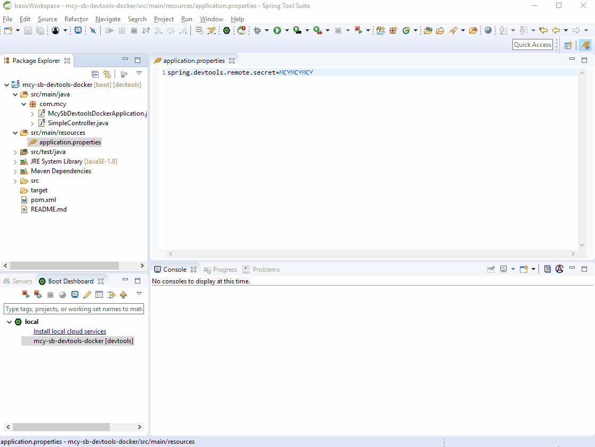The height and width of the screenshot is (447, 595).
Task: Click the Debug bug icon in toolbar
Action: 258,30
